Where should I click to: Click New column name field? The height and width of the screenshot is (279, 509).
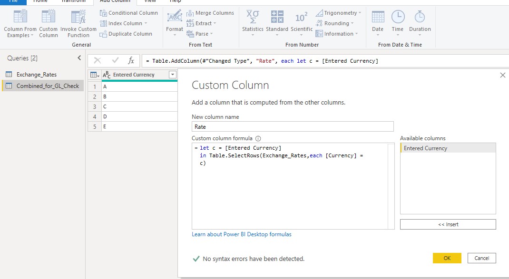293,126
